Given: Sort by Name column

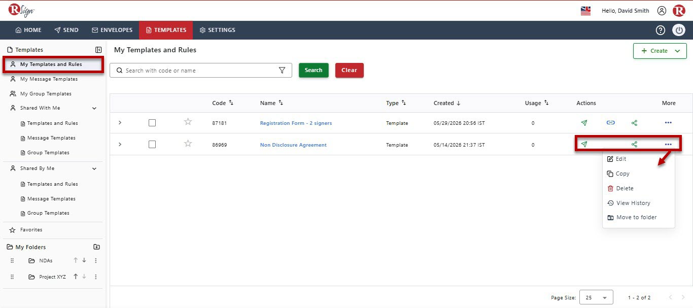Looking at the screenshot, I should click(281, 103).
